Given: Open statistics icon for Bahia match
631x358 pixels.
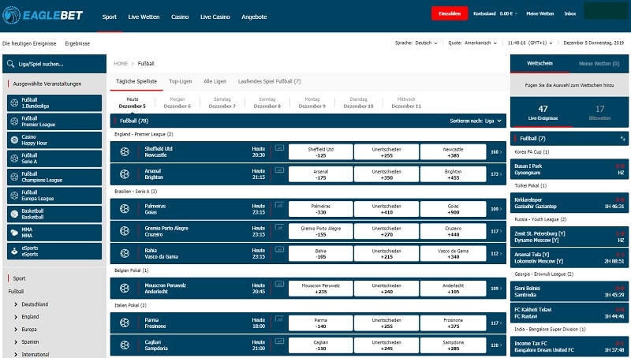Looking at the screenshot, I should (279, 249).
